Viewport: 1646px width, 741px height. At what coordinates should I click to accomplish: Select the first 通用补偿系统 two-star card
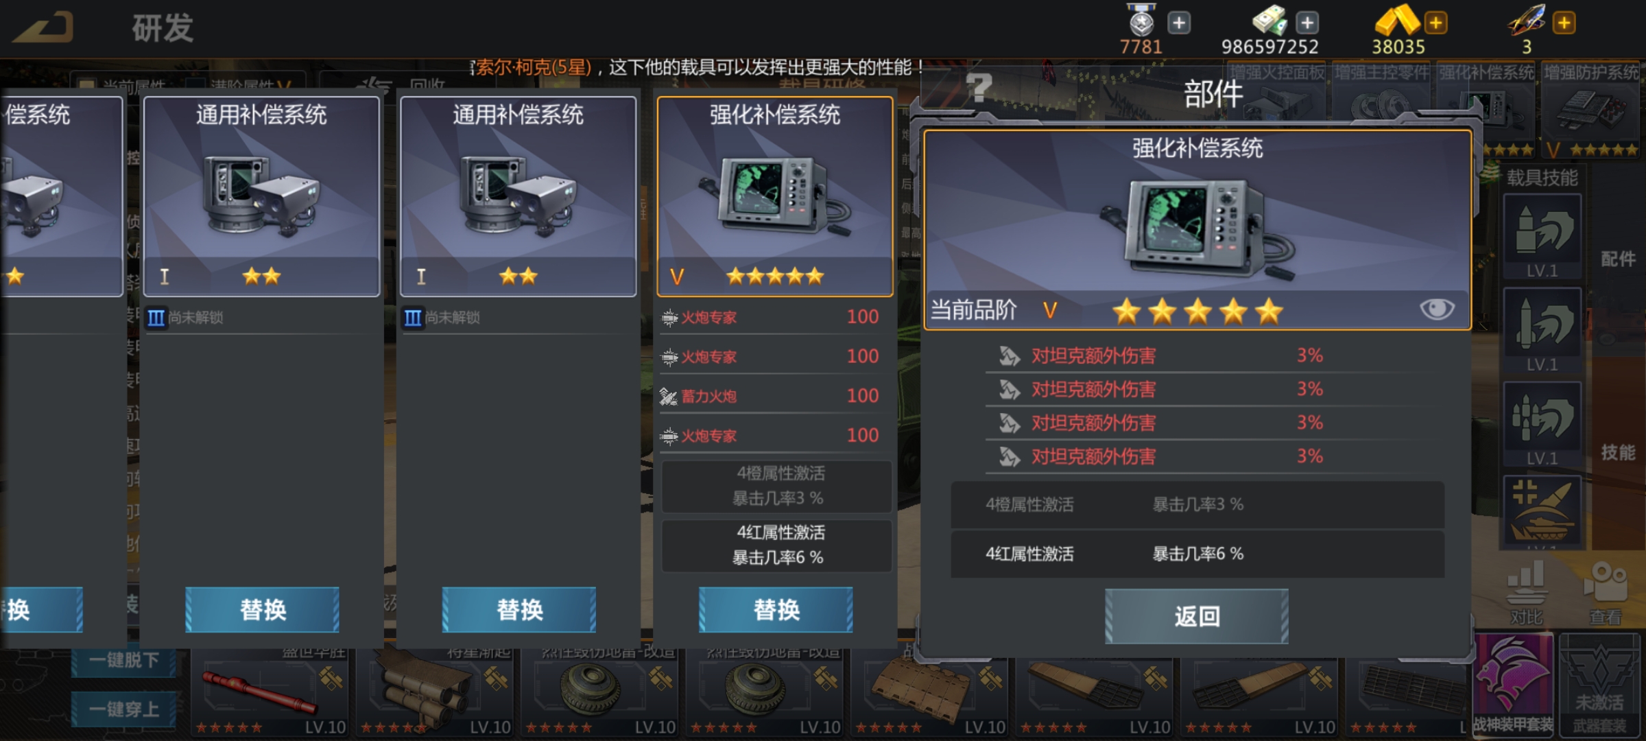click(x=261, y=196)
